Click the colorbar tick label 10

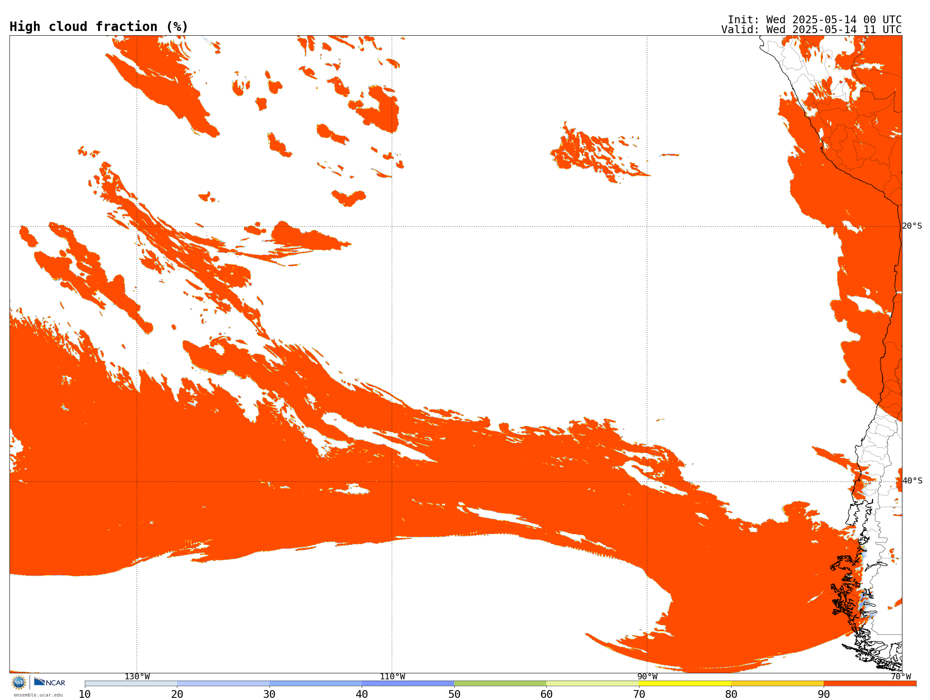pos(85,694)
